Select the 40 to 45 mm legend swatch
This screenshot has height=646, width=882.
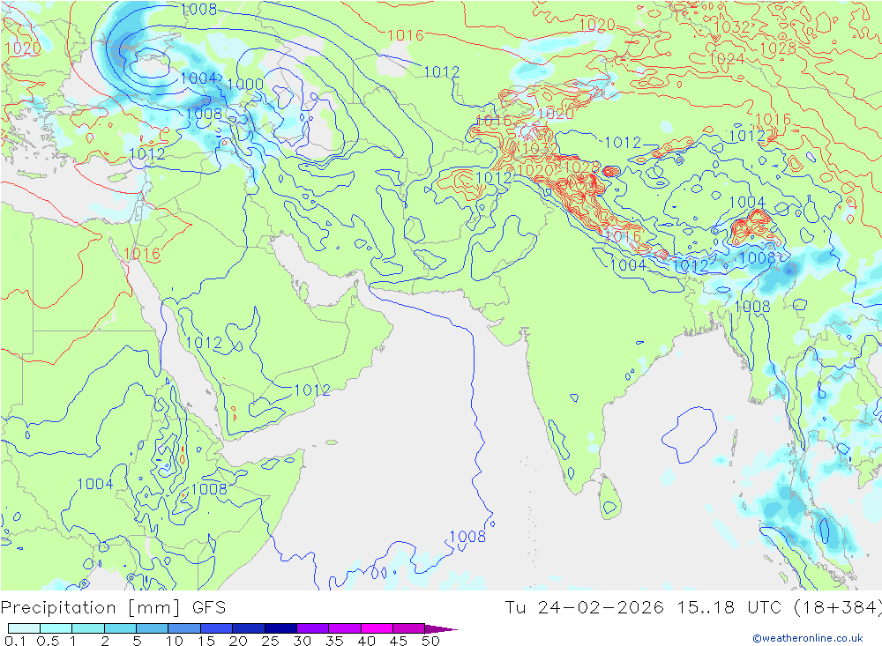[x=377, y=628]
